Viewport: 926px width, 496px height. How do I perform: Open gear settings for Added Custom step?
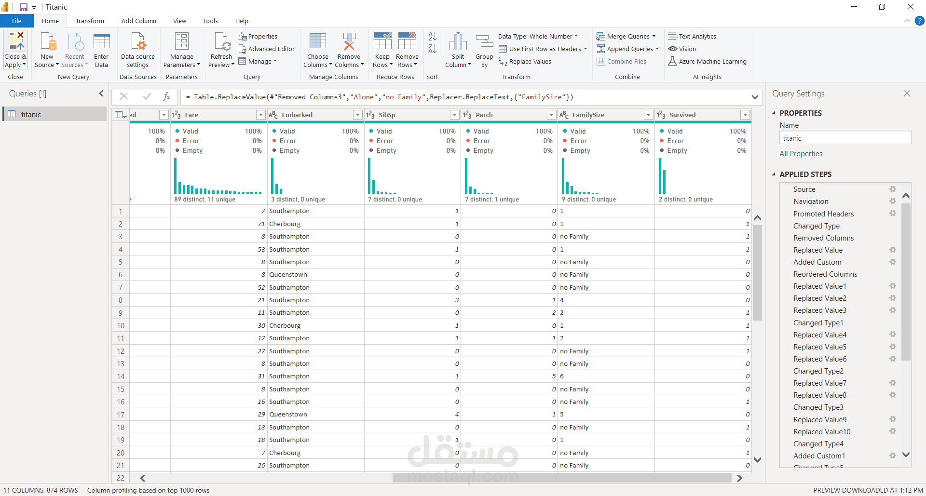[893, 262]
